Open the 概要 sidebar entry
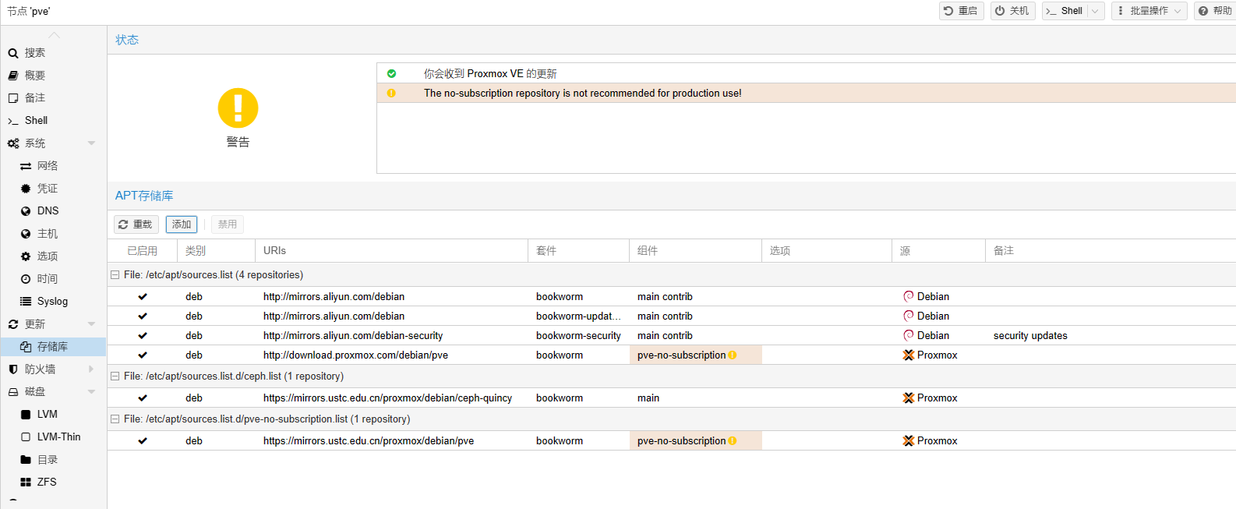The width and height of the screenshot is (1236, 509). point(53,76)
